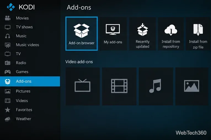Go to TV shows menu item

pyautogui.click(x=24, y=27)
